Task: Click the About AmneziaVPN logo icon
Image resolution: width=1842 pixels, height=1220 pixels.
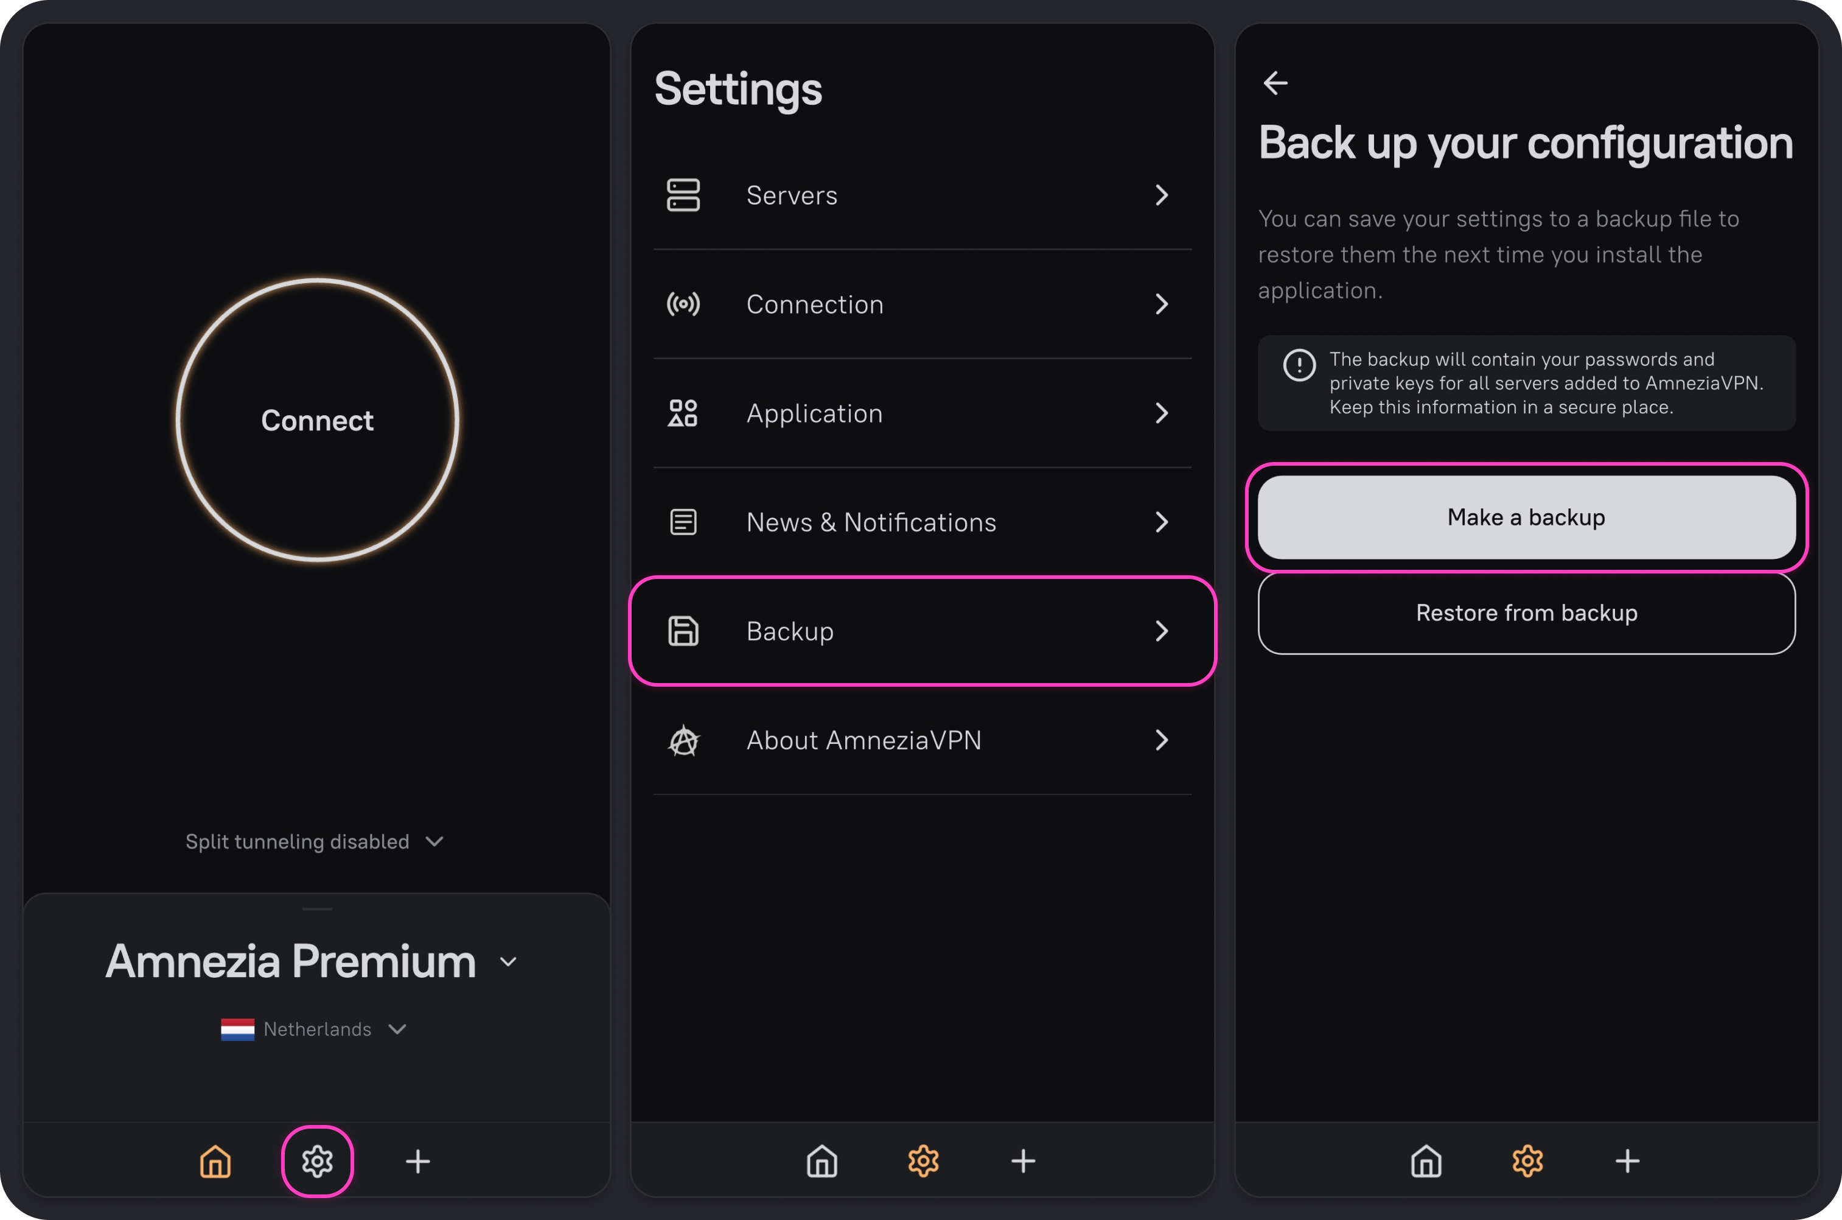Action: pyautogui.click(x=683, y=740)
